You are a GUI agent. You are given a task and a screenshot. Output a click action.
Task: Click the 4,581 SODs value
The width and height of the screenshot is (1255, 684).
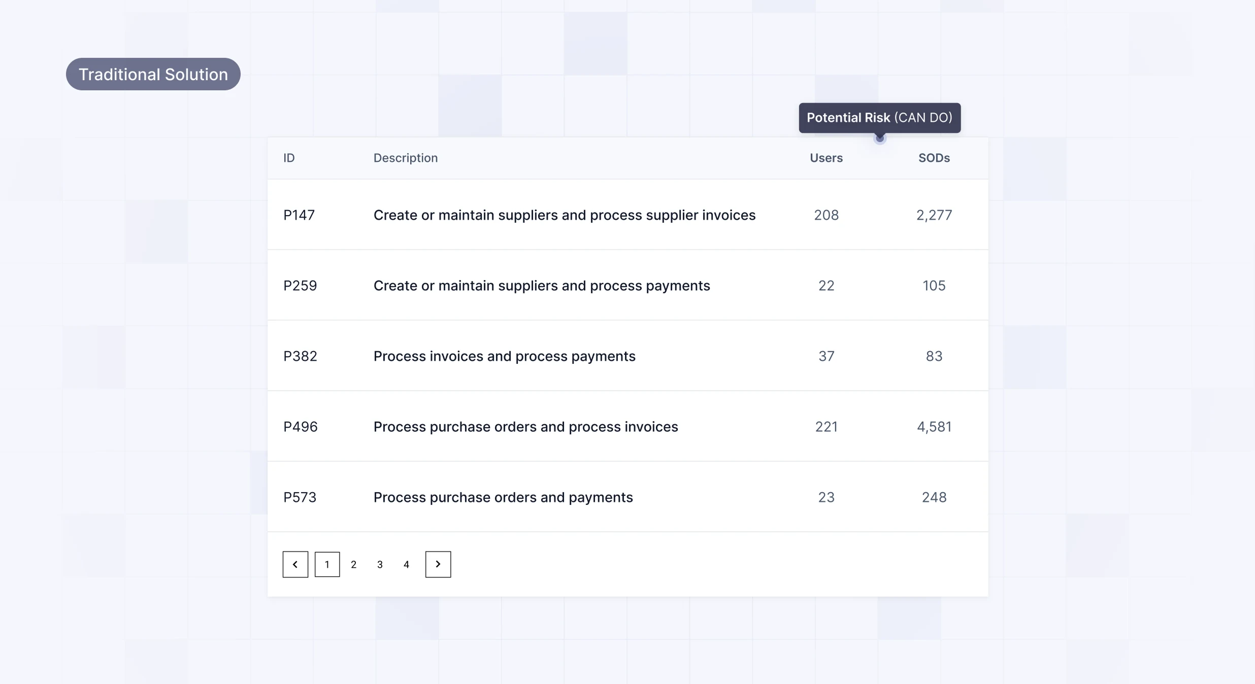click(x=934, y=427)
